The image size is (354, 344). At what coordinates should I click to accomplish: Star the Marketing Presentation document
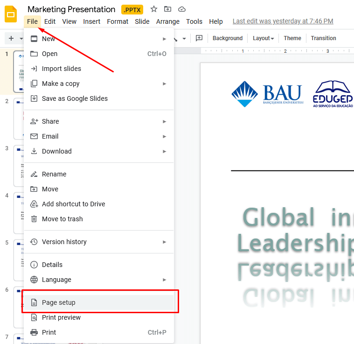pos(154,9)
